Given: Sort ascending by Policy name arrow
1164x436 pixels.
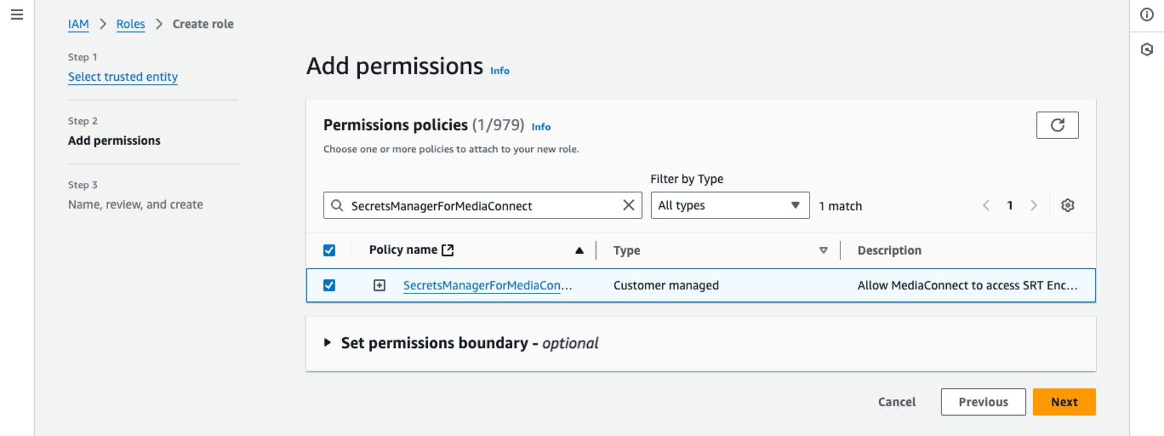Looking at the screenshot, I should coord(579,250).
